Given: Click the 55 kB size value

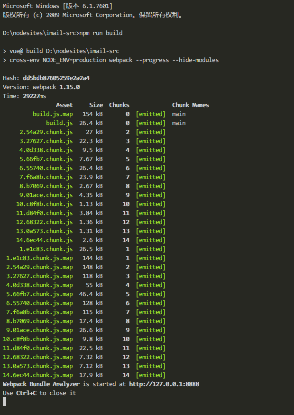Looking at the screenshot, I should click(x=94, y=285).
